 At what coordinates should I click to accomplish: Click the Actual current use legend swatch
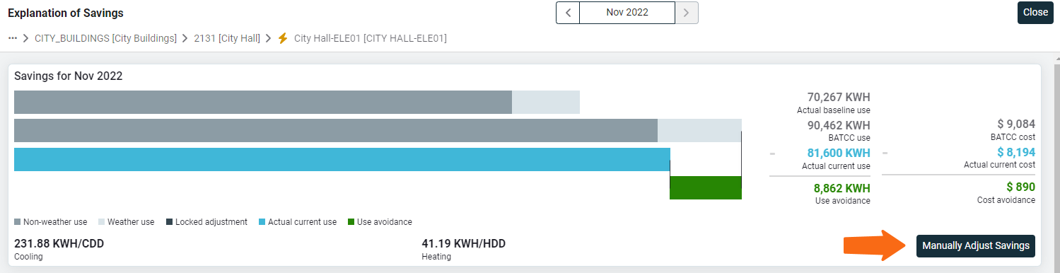[x=262, y=222]
